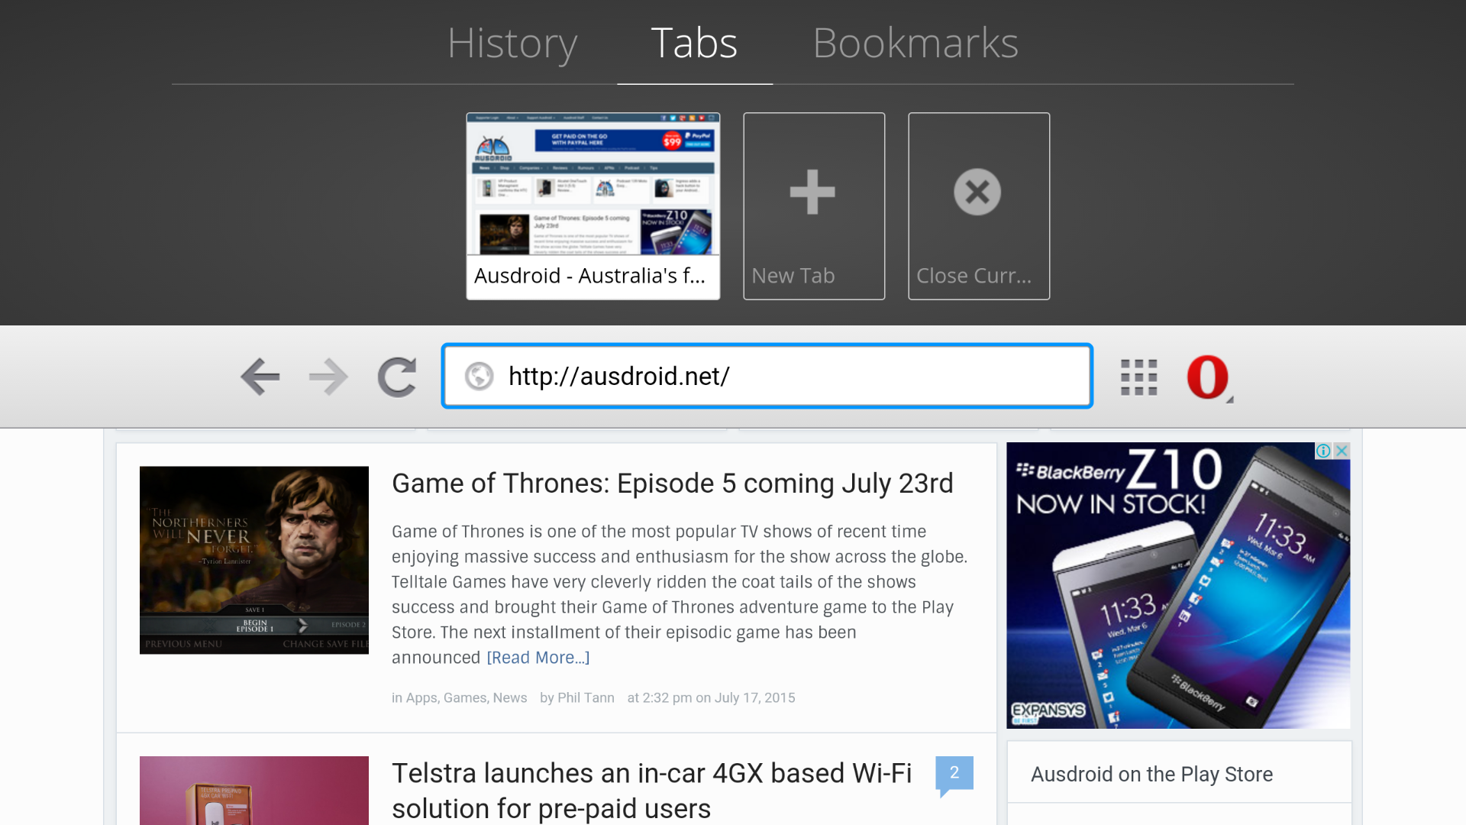The height and width of the screenshot is (825, 1466).
Task: Go back with the left arrow
Action: [x=260, y=377]
